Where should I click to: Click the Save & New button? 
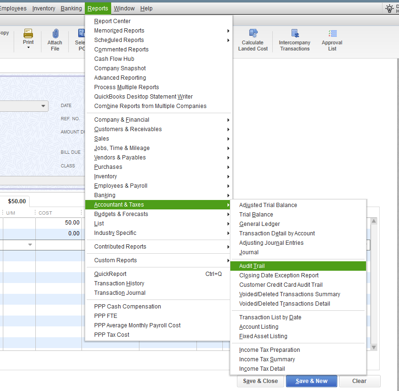point(311,381)
